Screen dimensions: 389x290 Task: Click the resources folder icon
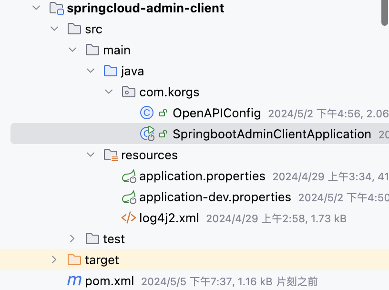(111, 155)
